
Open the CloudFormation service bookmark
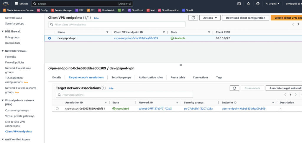[168, 10]
